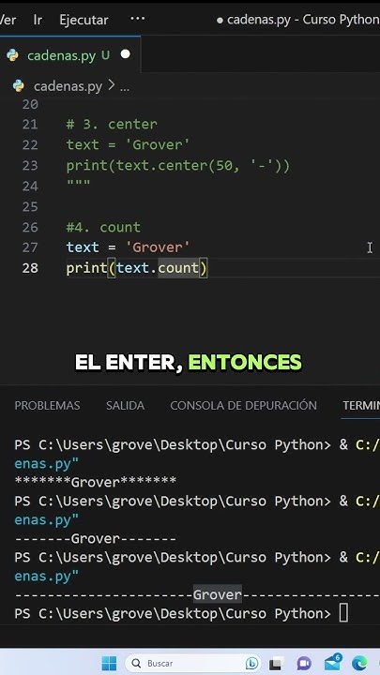380x675 pixels.
Task: Click the cadenas.py breadcrumb item
Action: (x=68, y=86)
